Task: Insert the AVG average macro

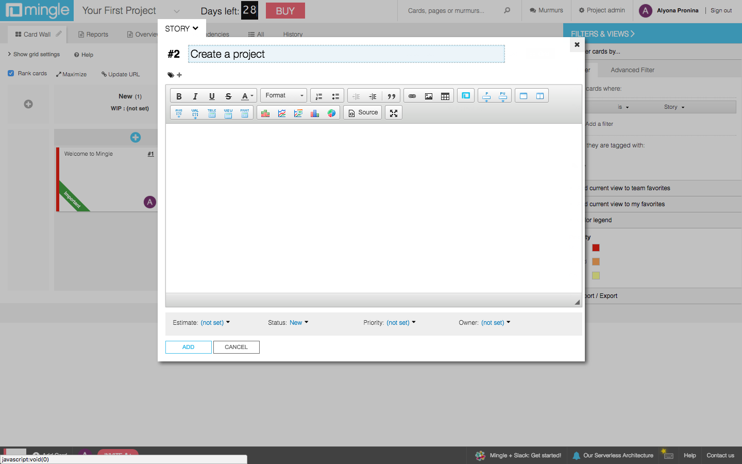Action: click(x=179, y=113)
